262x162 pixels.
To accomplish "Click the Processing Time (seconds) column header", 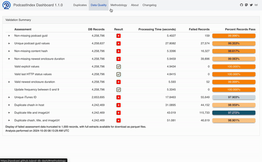I will pos(157,29).
